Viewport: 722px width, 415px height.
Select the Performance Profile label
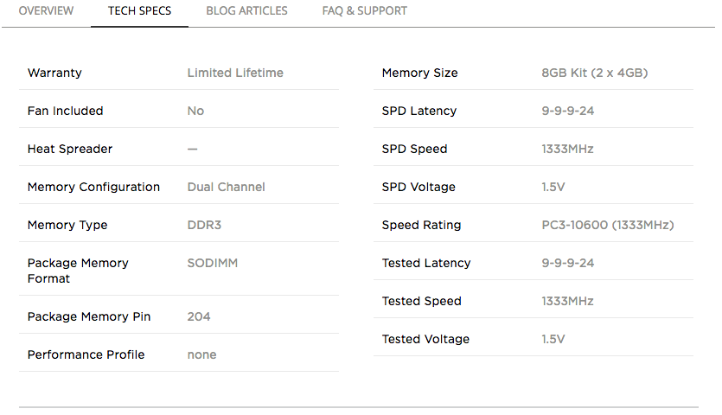click(86, 354)
